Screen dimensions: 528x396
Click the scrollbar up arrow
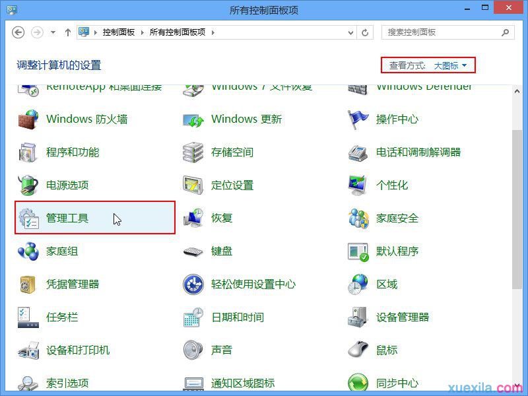[517, 91]
